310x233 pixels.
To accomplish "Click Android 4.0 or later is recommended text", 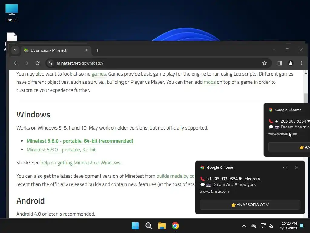I will coord(56,214).
